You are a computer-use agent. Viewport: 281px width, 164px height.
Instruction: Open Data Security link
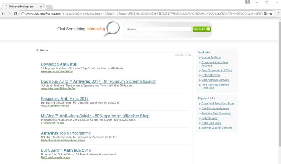coord(210,118)
